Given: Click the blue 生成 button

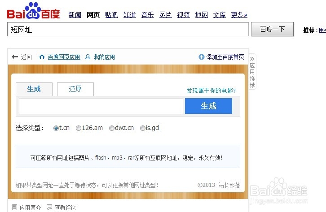Looking at the screenshot, I should [x=208, y=106].
